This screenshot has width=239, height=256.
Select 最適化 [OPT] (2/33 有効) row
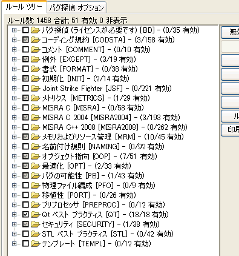87,166
